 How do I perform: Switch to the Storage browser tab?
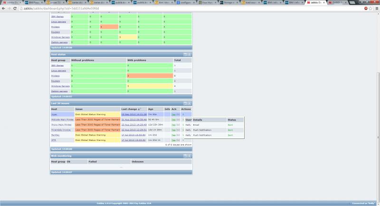pyautogui.click(x=228, y=2)
